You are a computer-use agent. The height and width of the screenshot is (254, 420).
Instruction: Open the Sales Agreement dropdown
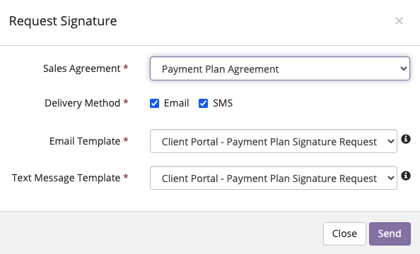coord(280,68)
